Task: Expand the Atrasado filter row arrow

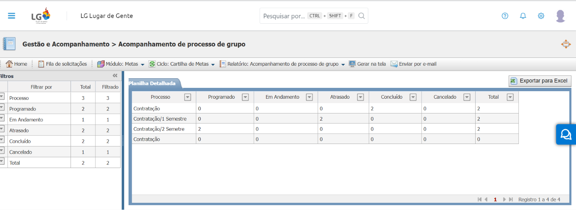Action: (x=2, y=129)
